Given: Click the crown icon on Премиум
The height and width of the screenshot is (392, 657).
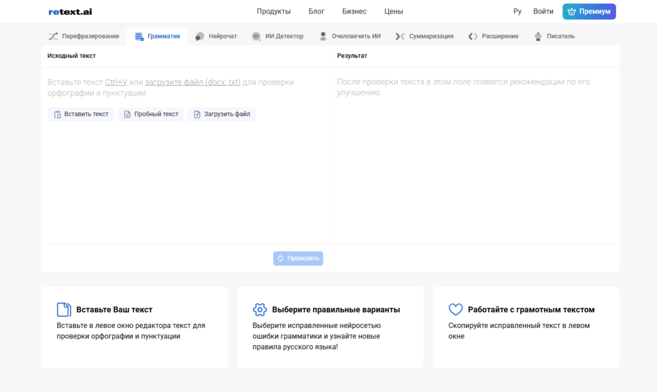Looking at the screenshot, I should pyautogui.click(x=572, y=12).
